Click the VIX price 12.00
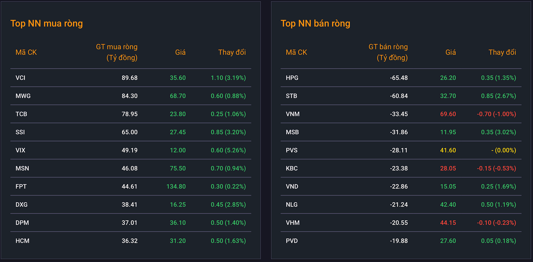This screenshot has width=533, height=262. (x=178, y=150)
